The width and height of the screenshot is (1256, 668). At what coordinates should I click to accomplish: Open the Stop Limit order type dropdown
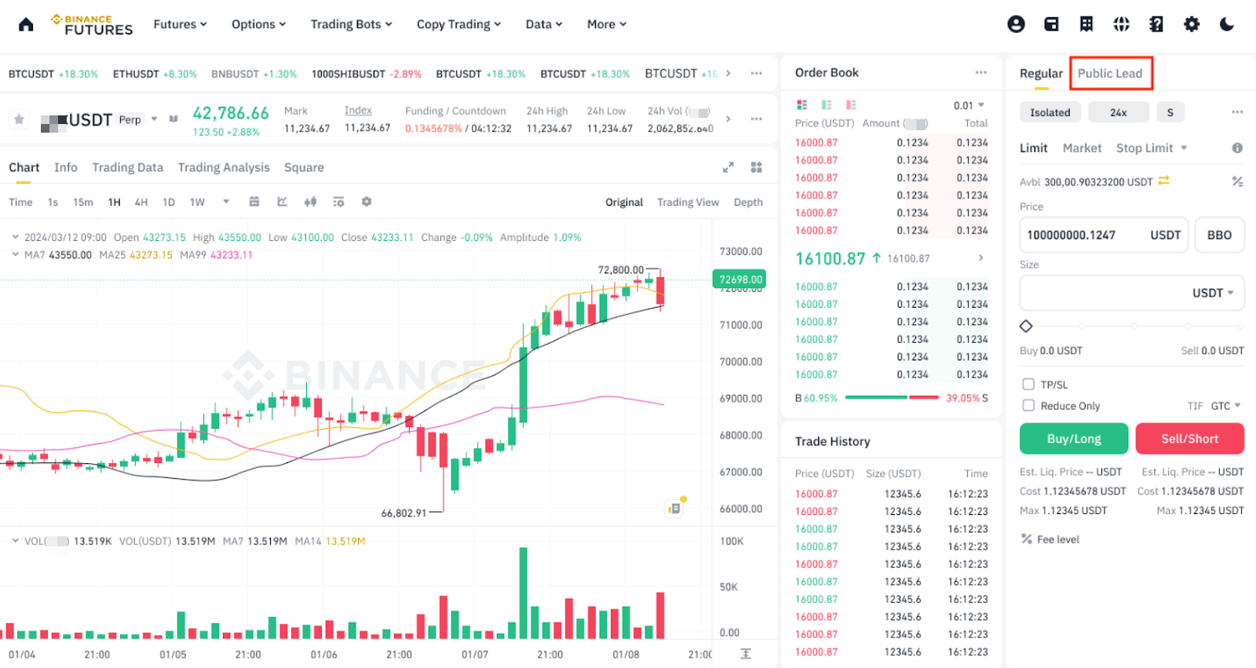[x=1152, y=148]
